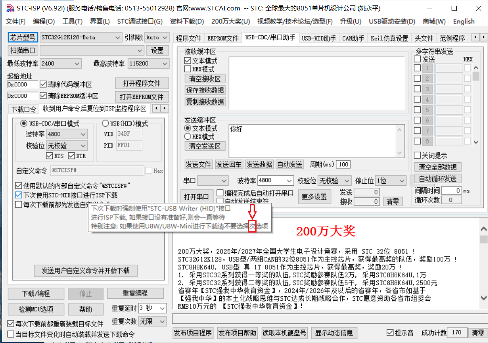Click 打开串口 button

click(x=196, y=197)
